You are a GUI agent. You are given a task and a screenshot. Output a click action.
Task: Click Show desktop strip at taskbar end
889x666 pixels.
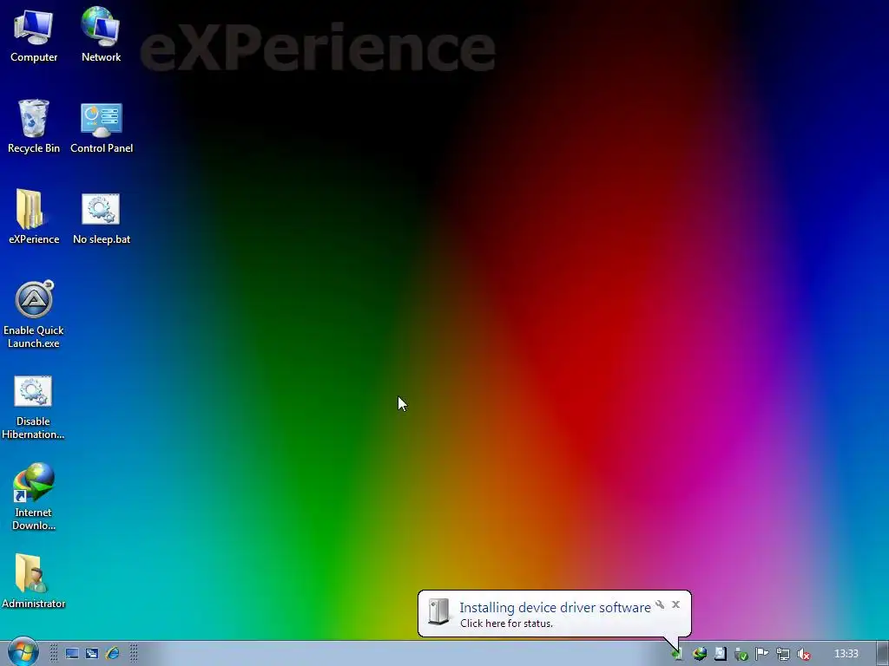click(883, 654)
